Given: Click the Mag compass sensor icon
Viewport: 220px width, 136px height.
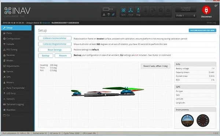Looking at the screenshot, I should [x=138, y=11].
